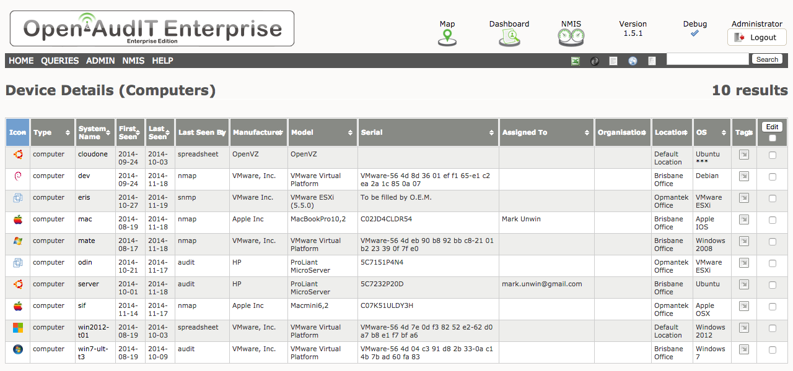Open the ADMIN menu
Image resolution: width=793 pixels, height=371 pixels.
[100, 61]
